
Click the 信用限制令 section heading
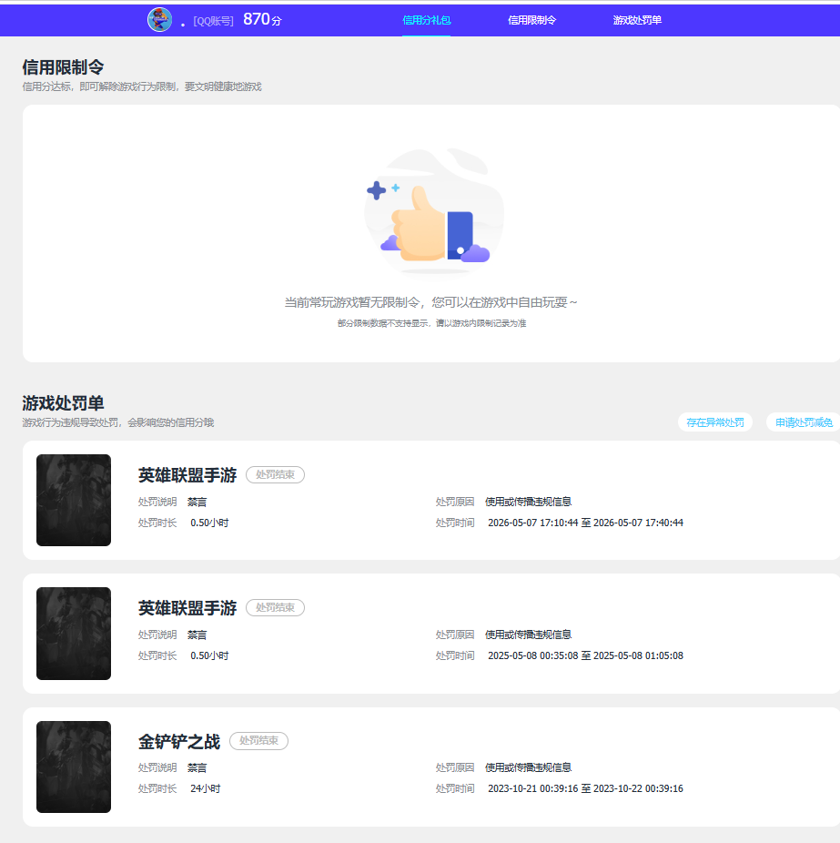pos(63,67)
